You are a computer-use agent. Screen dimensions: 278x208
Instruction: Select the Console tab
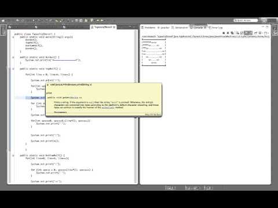pyautogui.click(x=197, y=28)
